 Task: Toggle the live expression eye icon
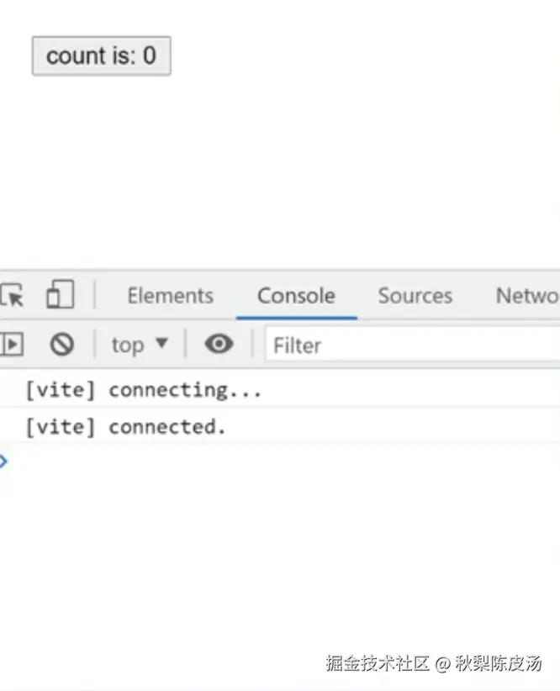219,345
